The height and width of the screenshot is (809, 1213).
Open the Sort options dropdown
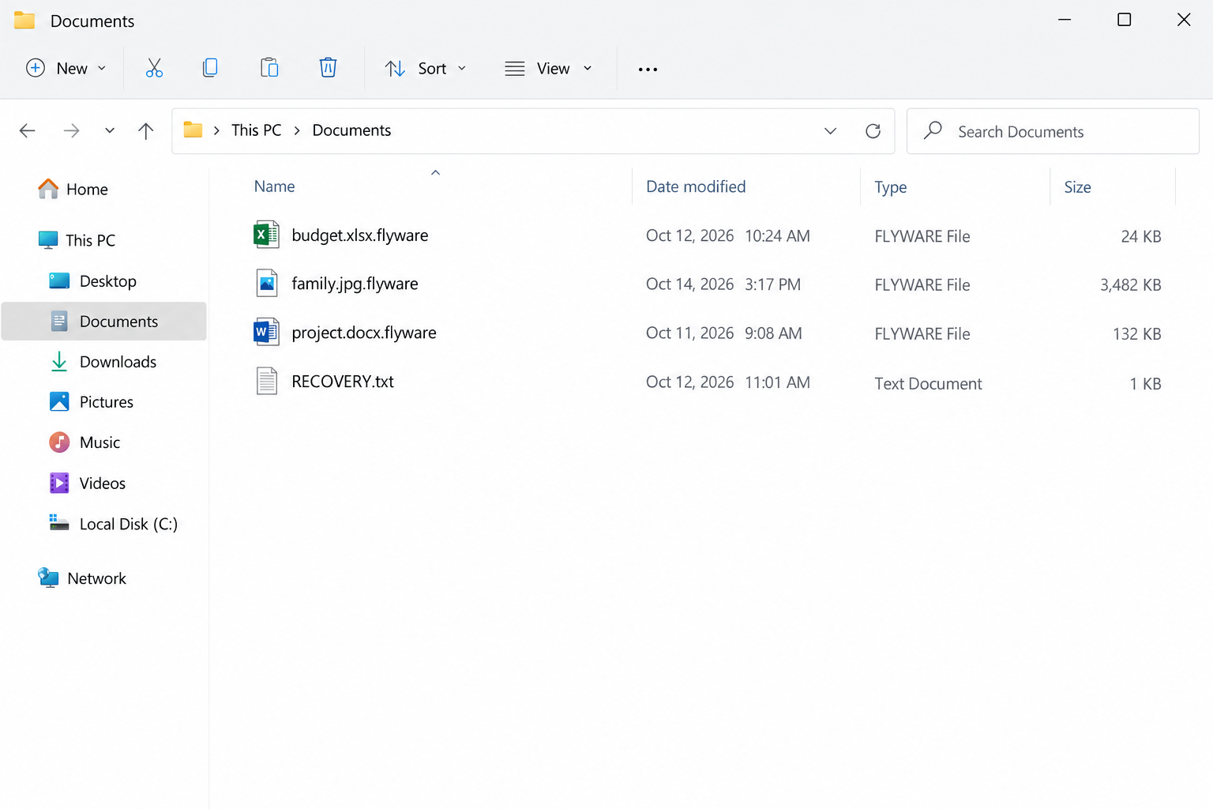pyautogui.click(x=426, y=69)
